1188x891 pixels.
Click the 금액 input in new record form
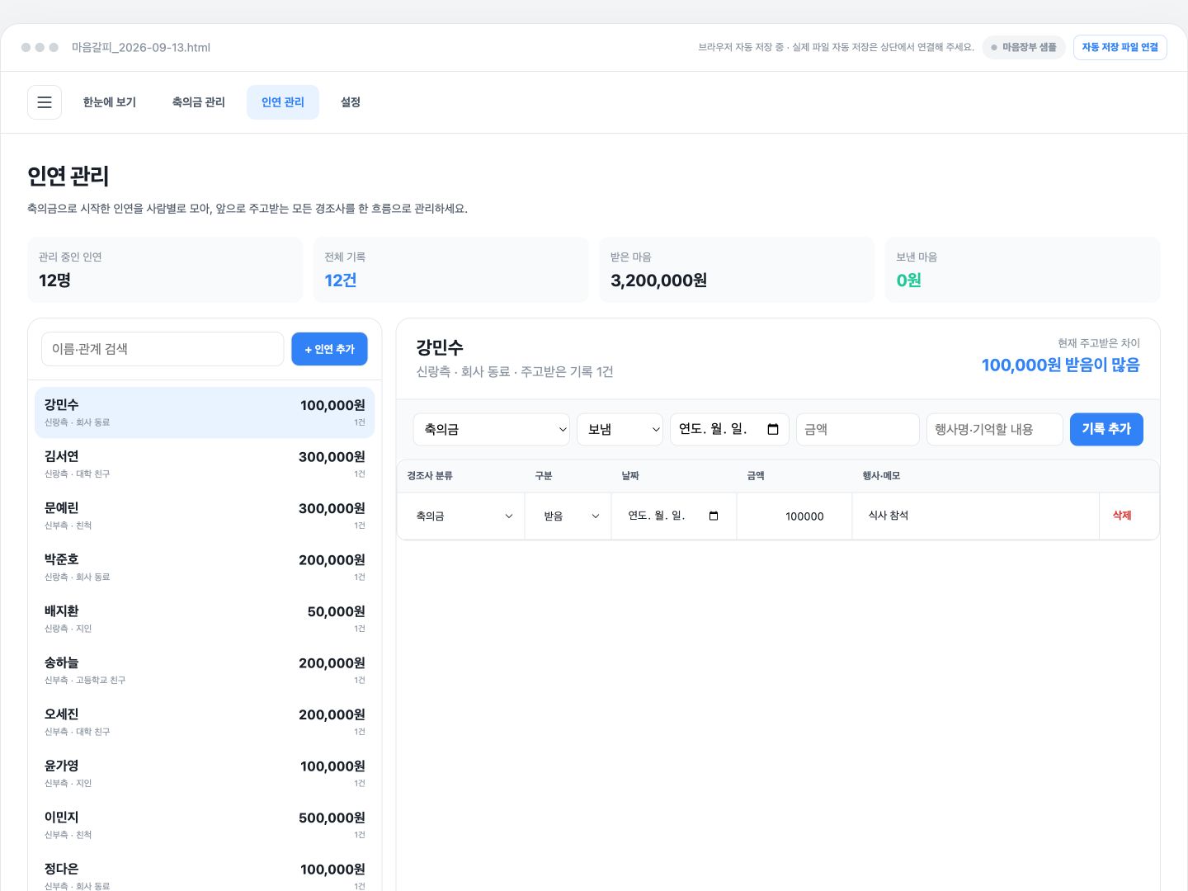click(857, 429)
